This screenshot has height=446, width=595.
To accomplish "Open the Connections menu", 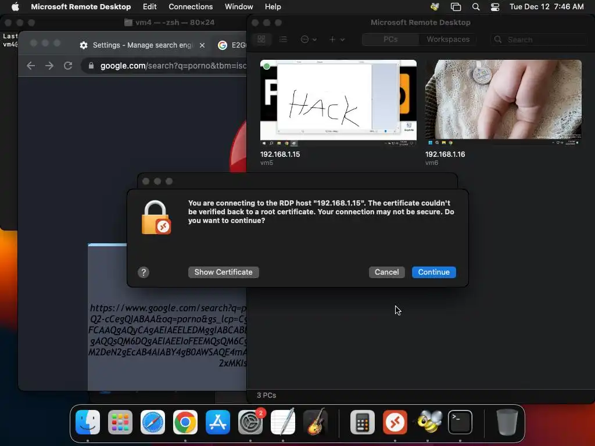I will coord(191,6).
